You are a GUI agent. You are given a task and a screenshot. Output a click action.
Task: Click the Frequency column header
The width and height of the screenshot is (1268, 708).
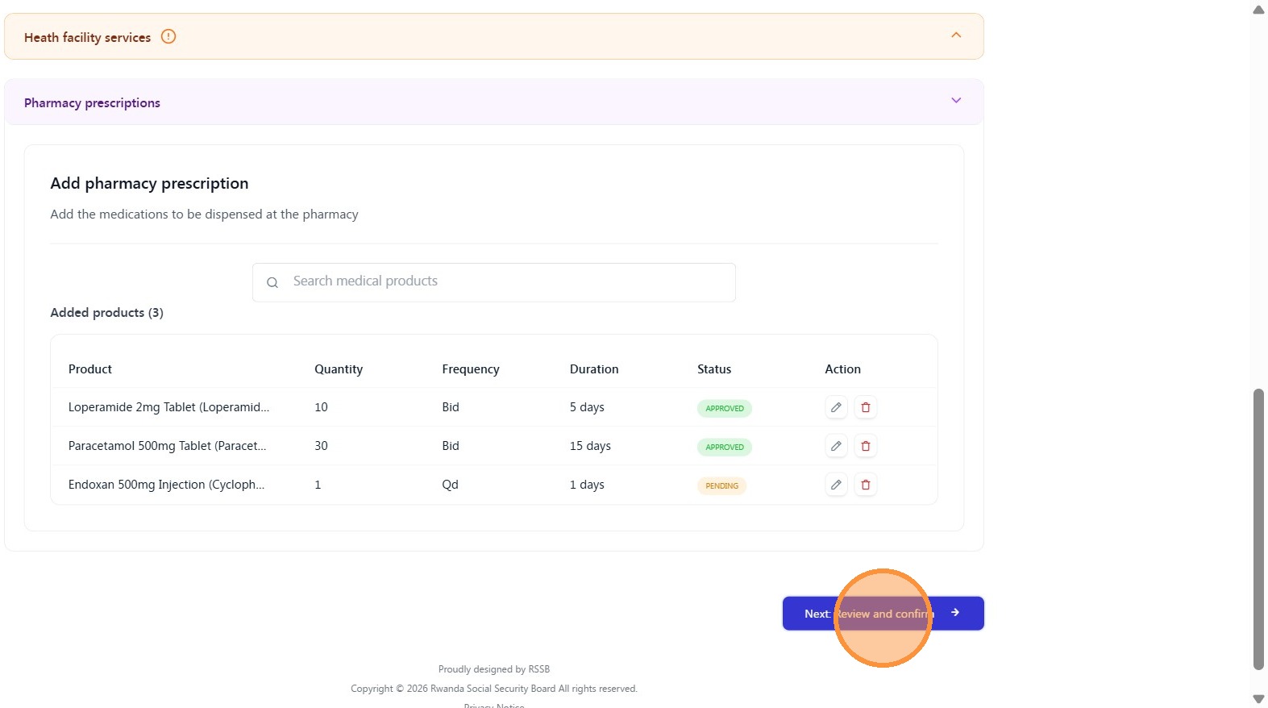[x=471, y=369]
